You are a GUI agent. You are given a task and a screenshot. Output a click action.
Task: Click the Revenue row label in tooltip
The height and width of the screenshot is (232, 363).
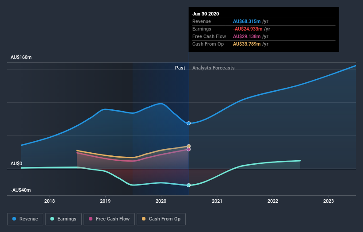coord(202,21)
